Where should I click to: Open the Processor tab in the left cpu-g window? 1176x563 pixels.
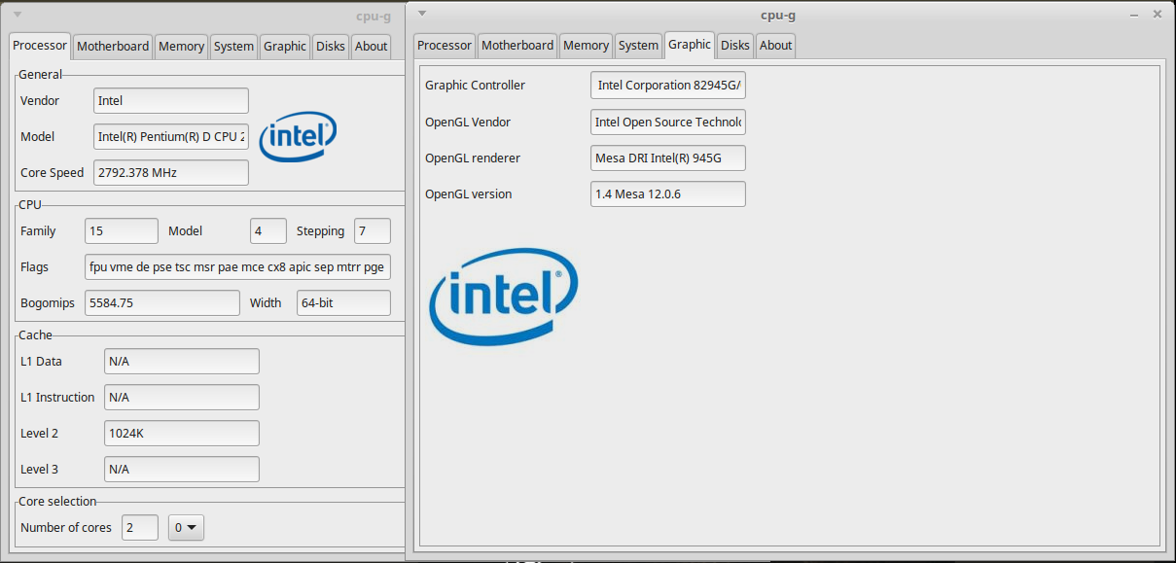[40, 45]
